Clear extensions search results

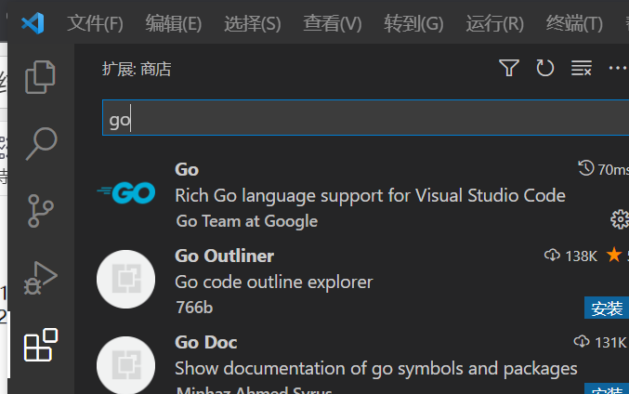(x=582, y=68)
